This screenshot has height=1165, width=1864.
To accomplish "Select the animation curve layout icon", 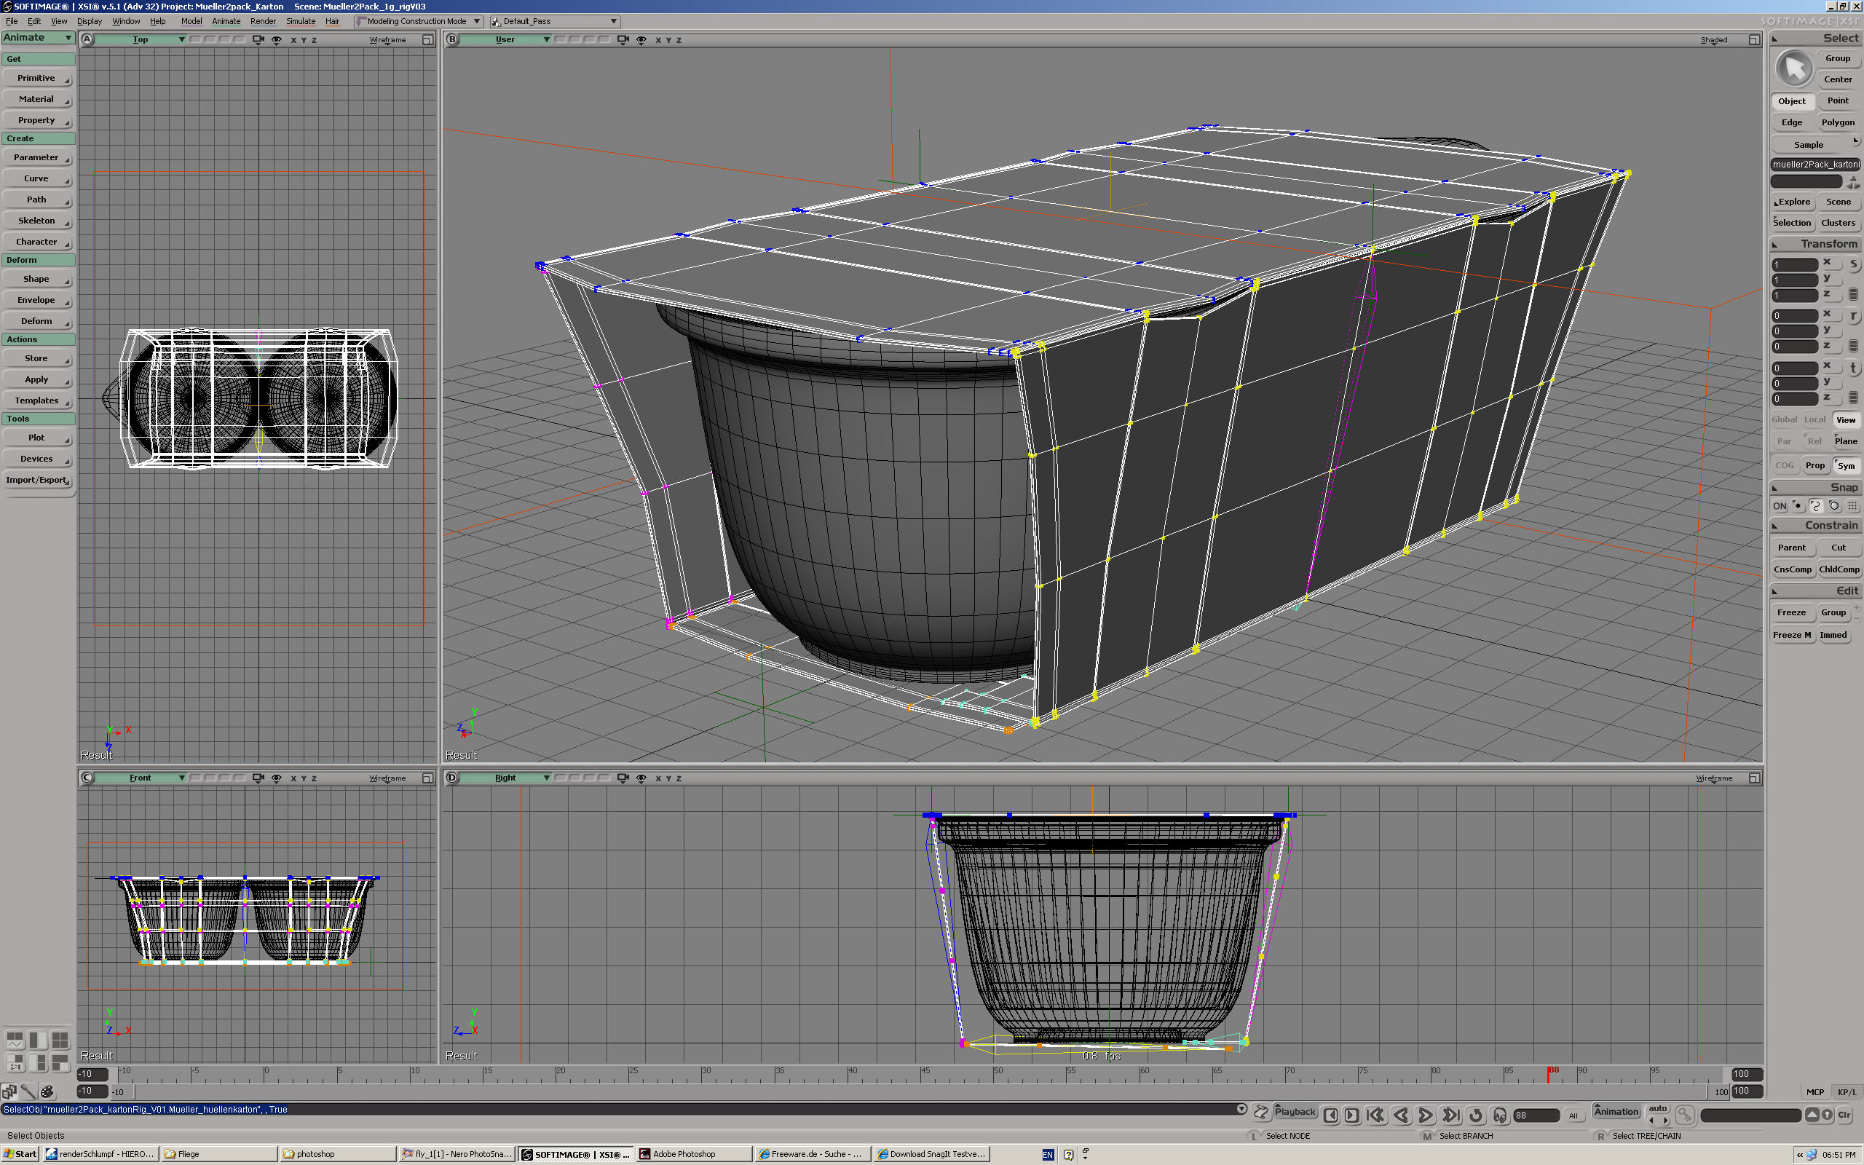I will (15, 1040).
